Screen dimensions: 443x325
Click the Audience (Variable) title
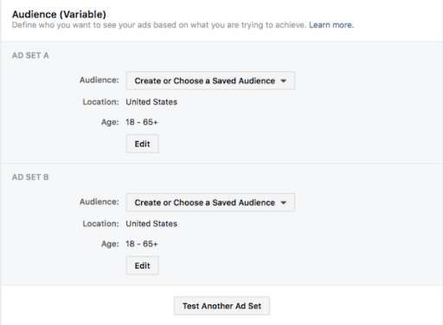59,14
